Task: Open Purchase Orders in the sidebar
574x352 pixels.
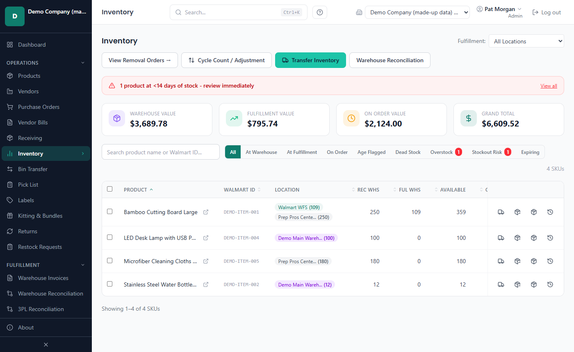Action: 46,107
